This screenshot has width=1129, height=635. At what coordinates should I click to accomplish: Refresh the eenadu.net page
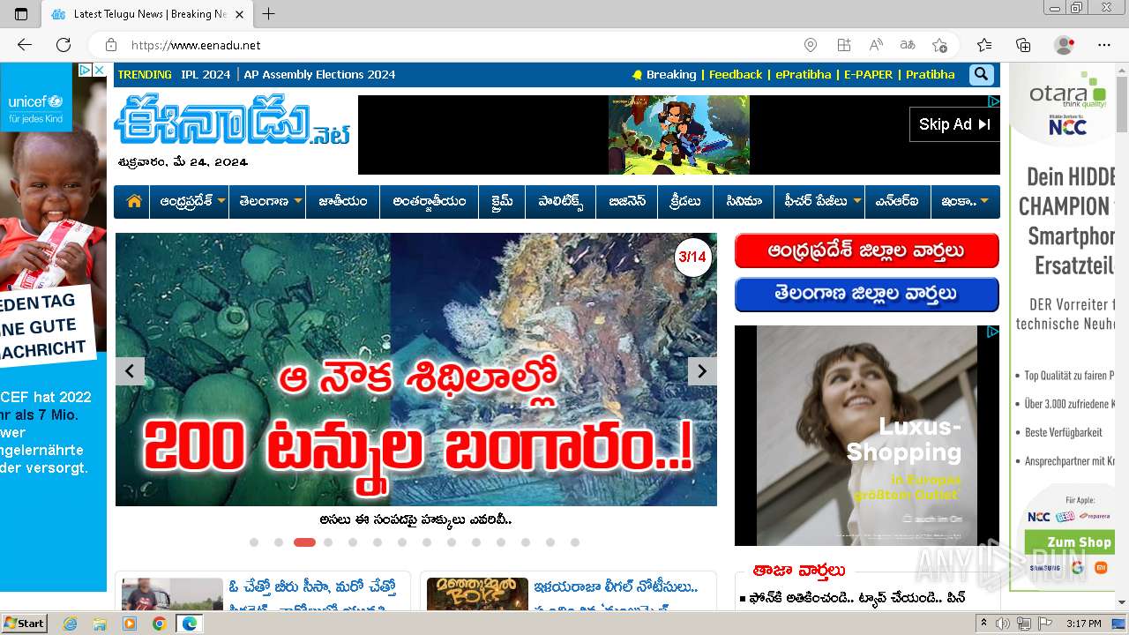[64, 45]
